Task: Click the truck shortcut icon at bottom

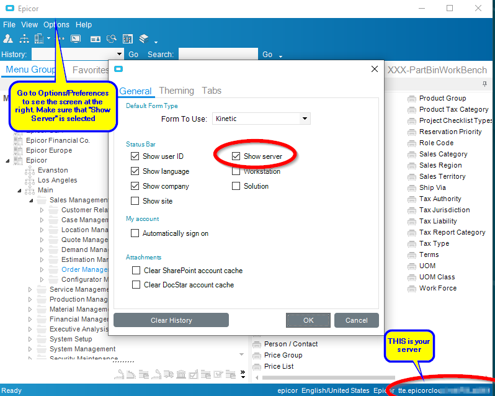Action: [169, 374]
